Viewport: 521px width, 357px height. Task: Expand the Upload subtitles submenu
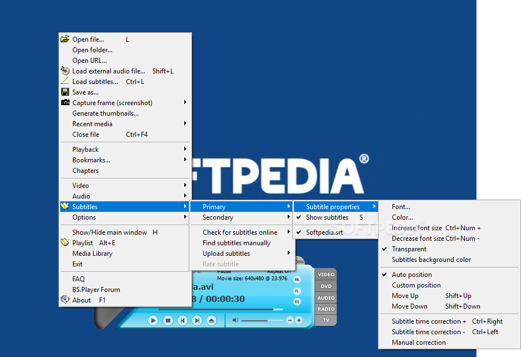point(242,254)
